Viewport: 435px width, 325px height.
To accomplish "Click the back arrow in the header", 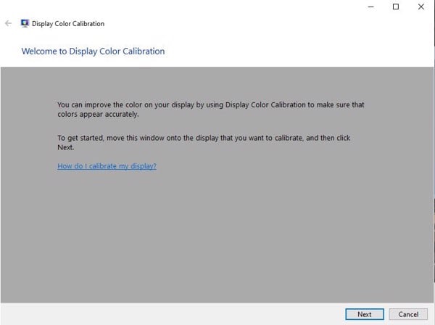I will (8, 23).
